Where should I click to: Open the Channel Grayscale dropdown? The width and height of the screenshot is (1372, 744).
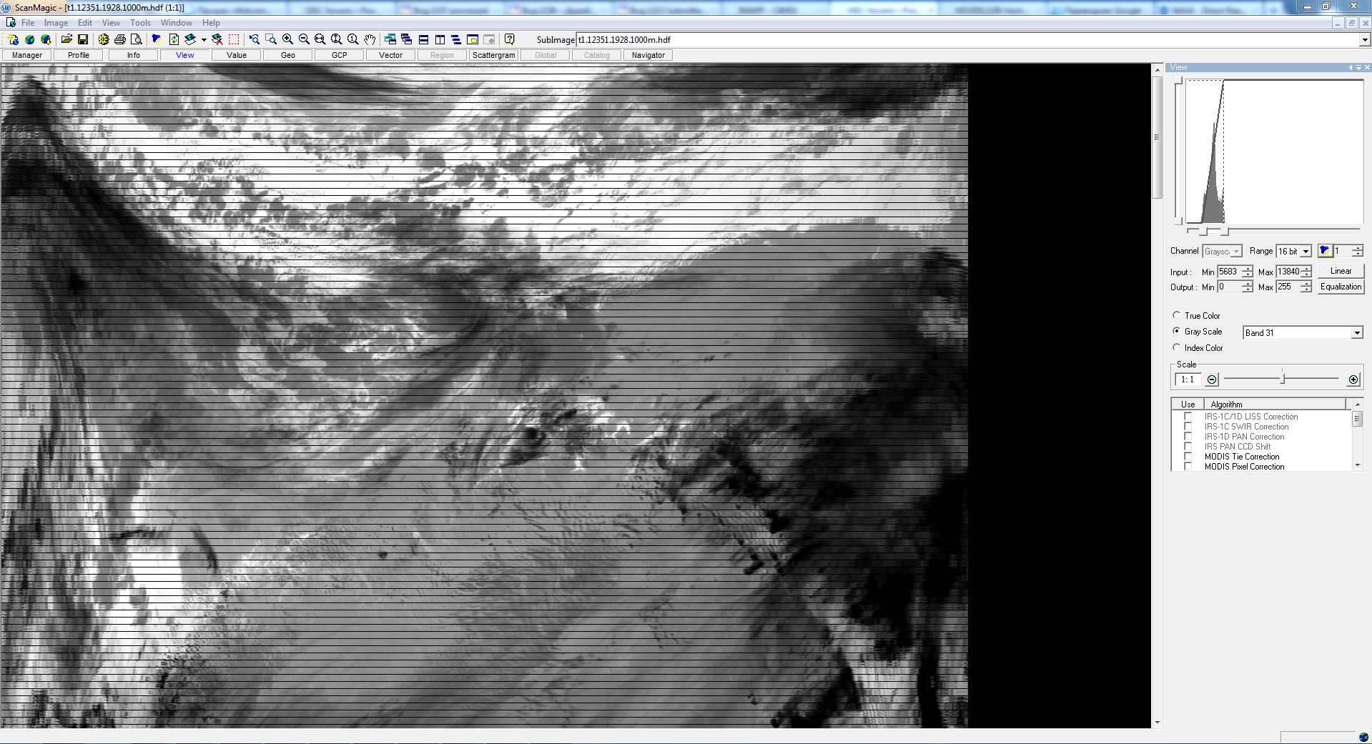1236,252
